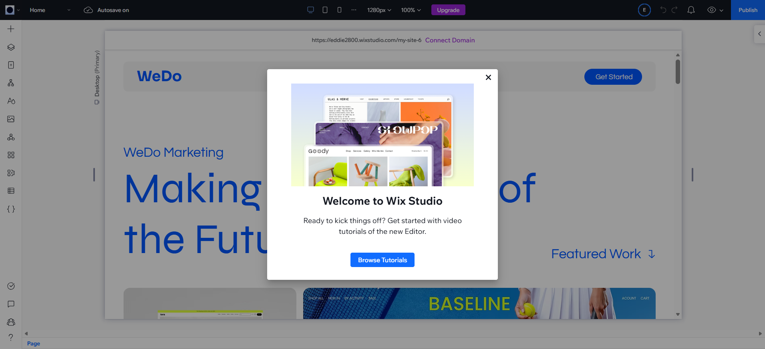The height and width of the screenshot is (349, 765).
Task: Click the vertical canvas scrollbar thumb
Action: (x=678, y=72)
